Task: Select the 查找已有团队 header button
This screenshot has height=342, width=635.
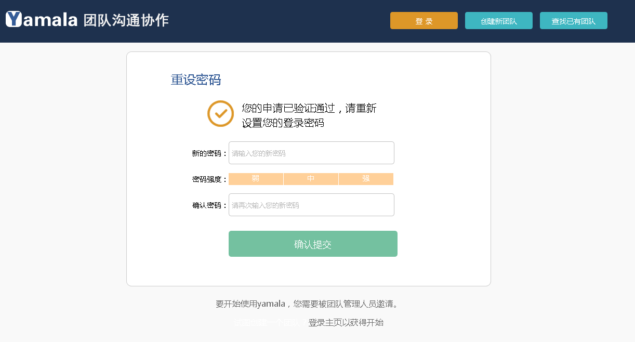Action: [x=573, y=21]
